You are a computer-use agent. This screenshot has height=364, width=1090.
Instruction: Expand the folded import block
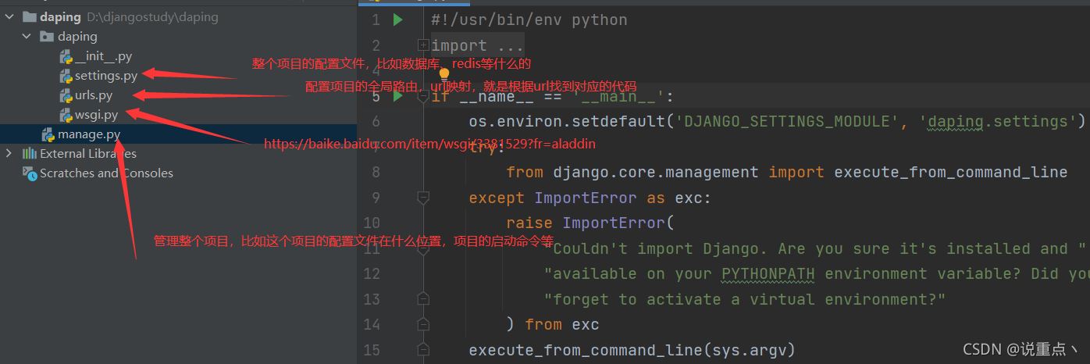pyautogui.click(x=423, y=45)
